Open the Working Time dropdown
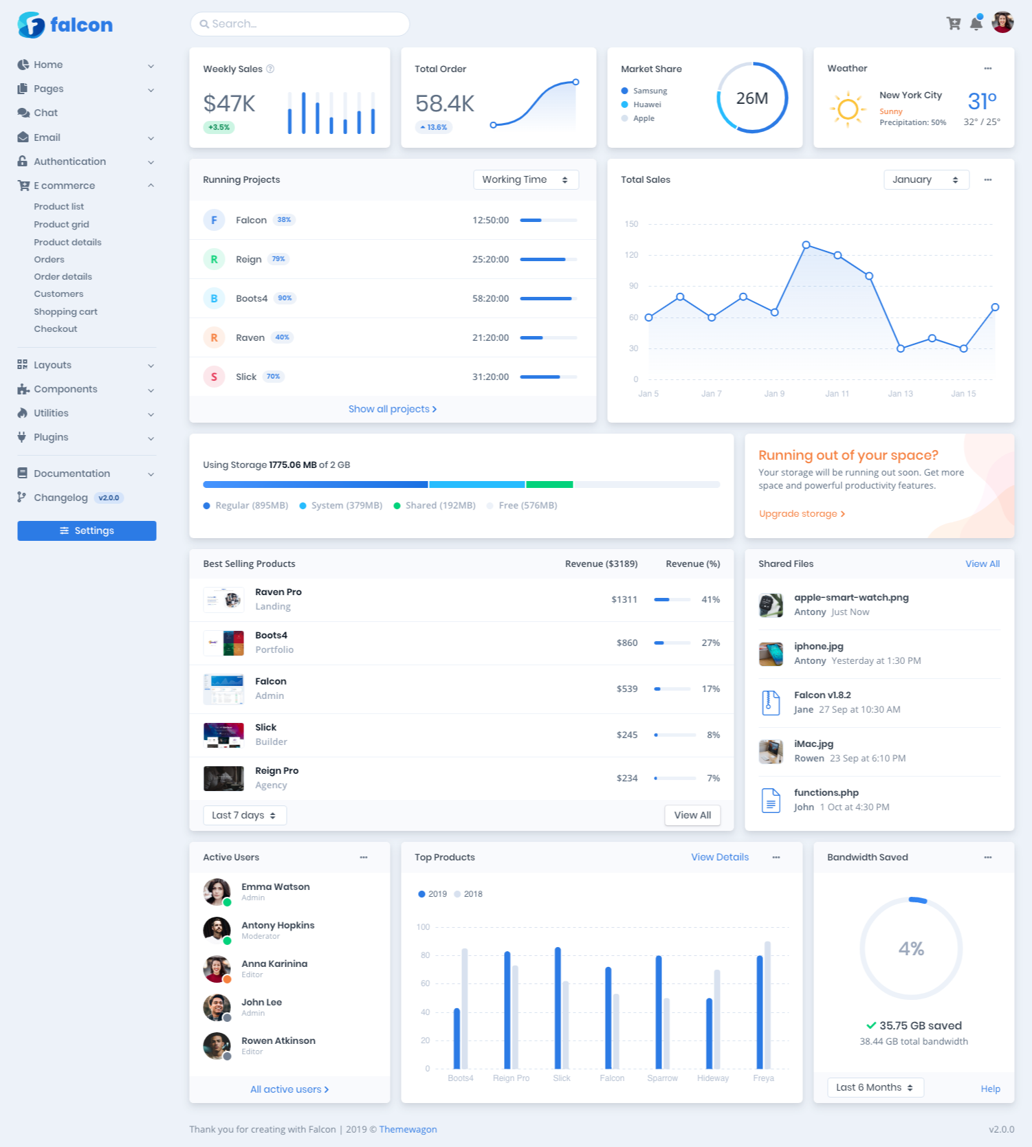 coord(525,179)
